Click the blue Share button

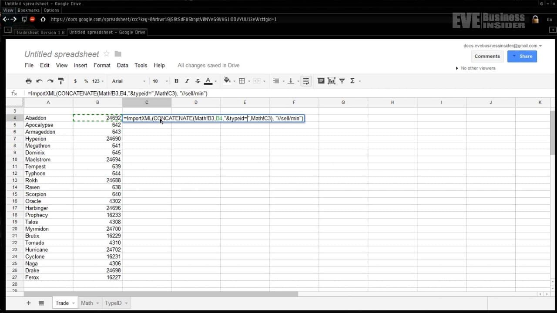pyautogui.click(x=522, y=56)
